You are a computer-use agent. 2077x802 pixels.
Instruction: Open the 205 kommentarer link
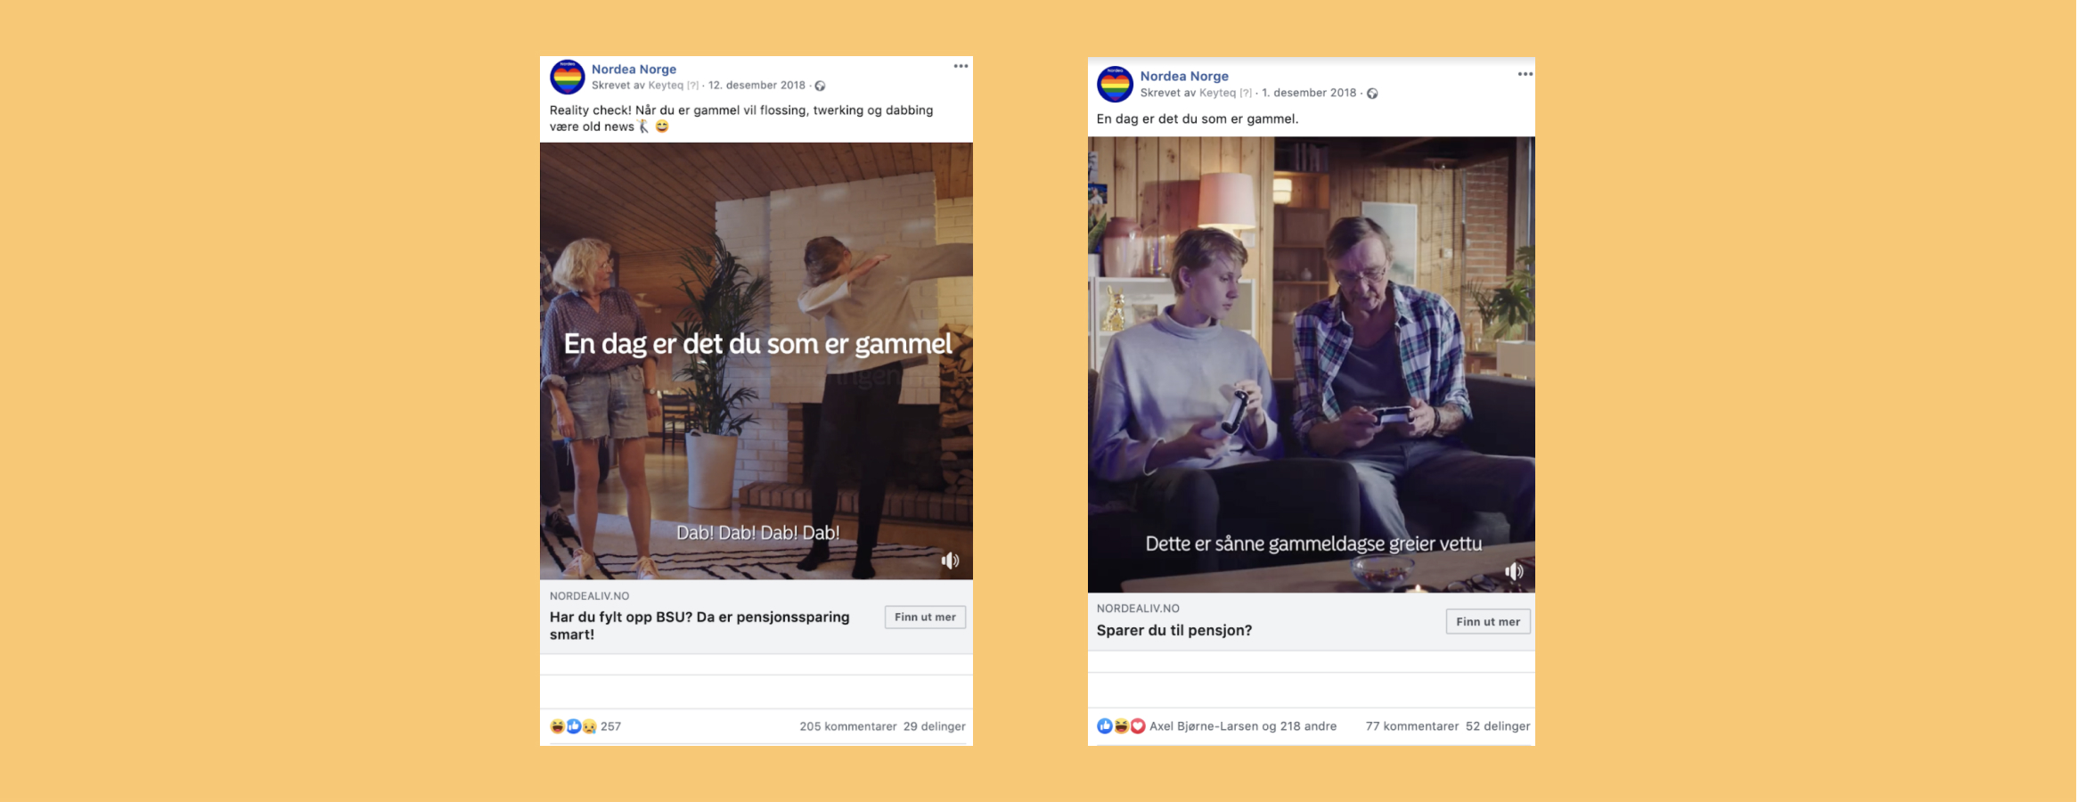click(847, 726)
